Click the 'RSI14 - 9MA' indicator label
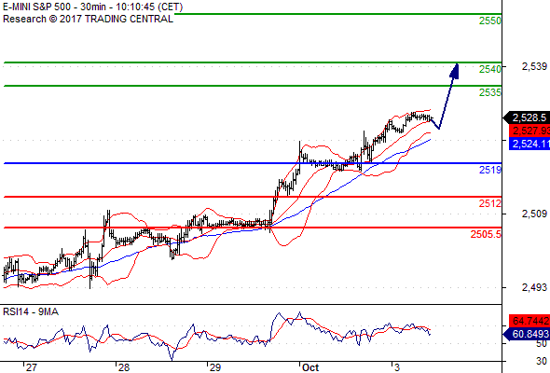 pos(31,311)
